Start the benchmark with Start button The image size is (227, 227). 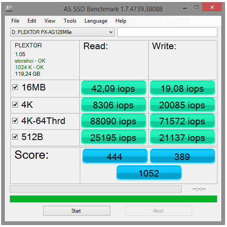pos(77,210)
